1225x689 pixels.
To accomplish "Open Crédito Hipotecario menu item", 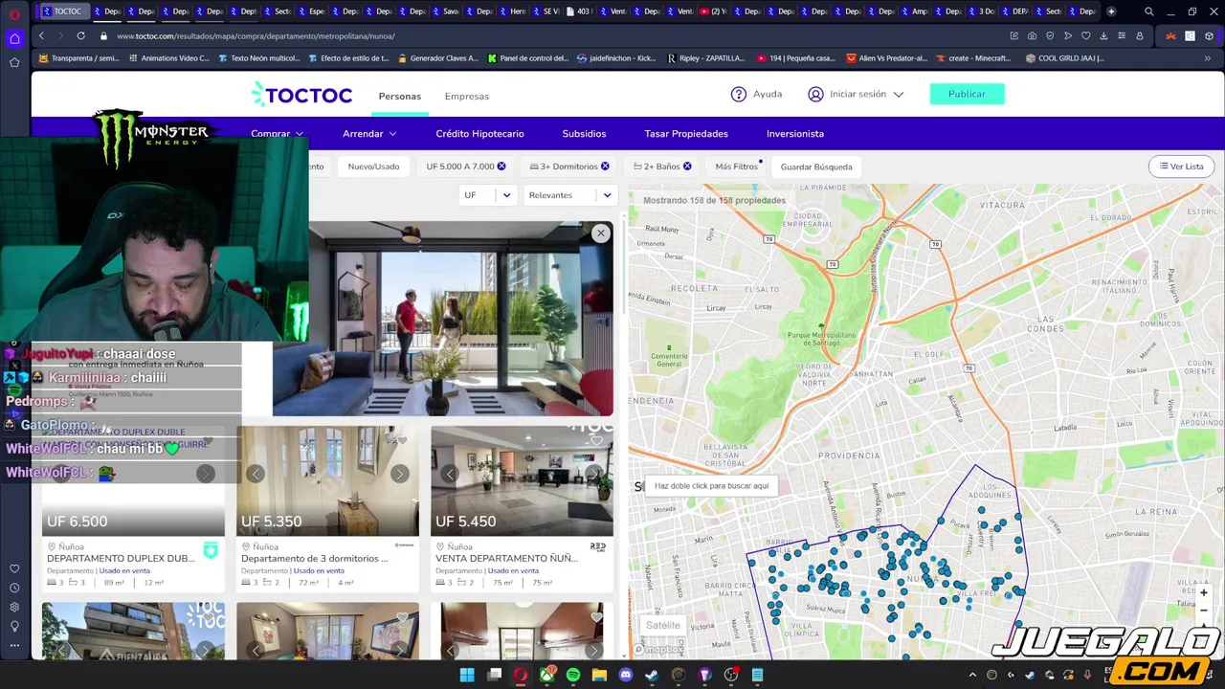I will click(x=479, y=134).
